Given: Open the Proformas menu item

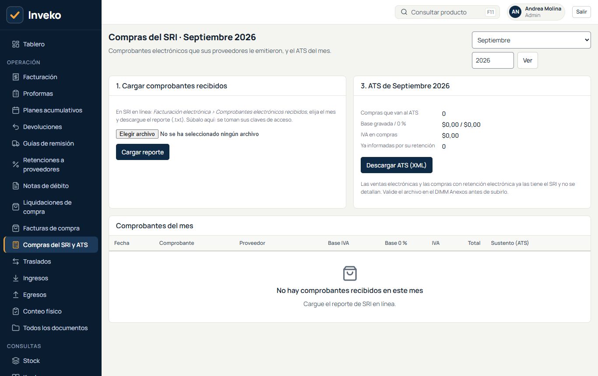Looking at the screenshot, I should (51, 94).
